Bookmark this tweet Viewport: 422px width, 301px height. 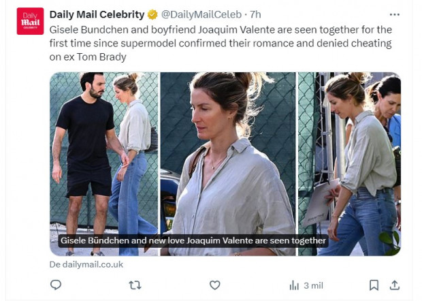374,285
